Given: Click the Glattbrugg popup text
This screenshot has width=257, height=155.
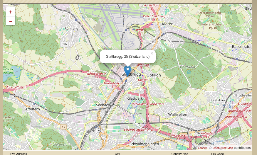Looking at the screenshot, I should (127, 57).
